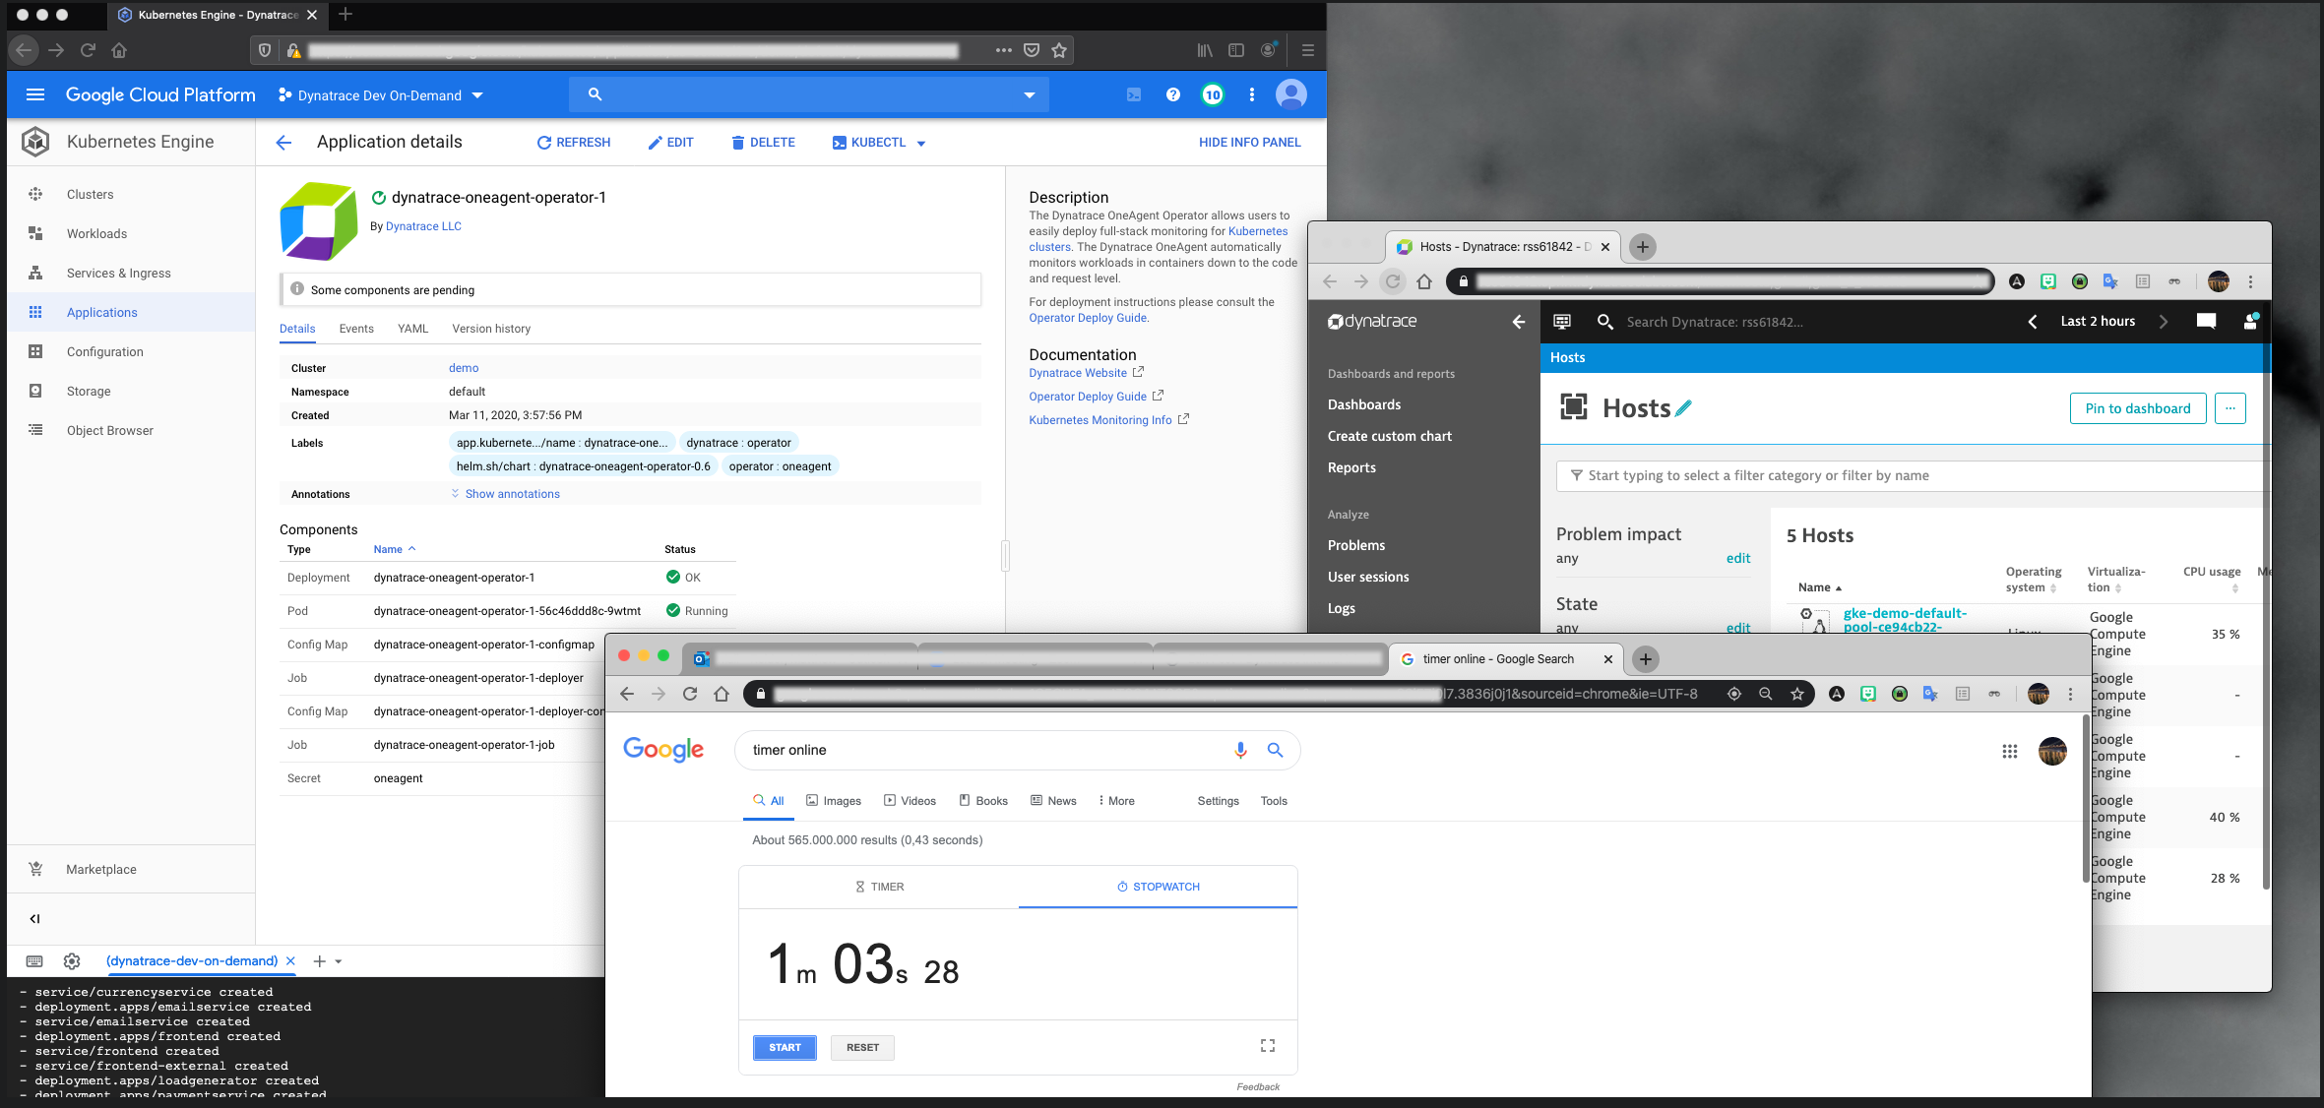Open the Hosts more-options ellipsis button
This screenshot has height=1108, width=2324.
click(x=2230, y=408)
